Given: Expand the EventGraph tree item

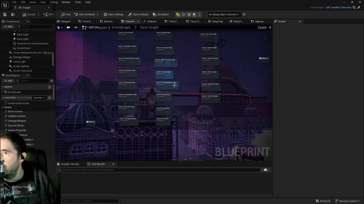Looking at the screenshot, I should click(x=3, y=92).
